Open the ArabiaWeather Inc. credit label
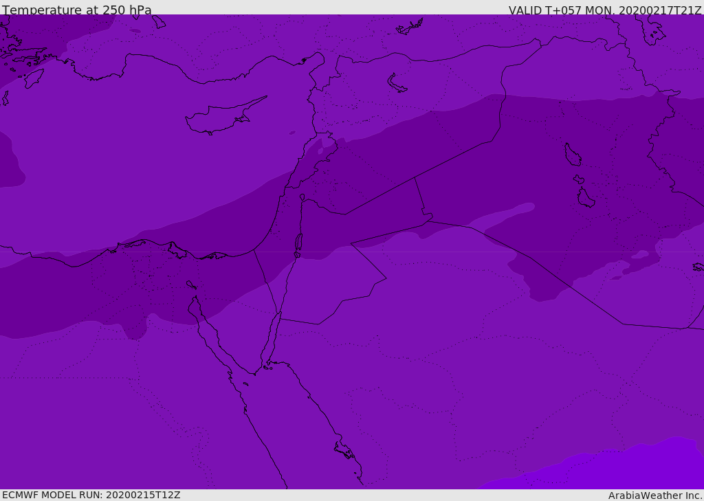 tap(654, 496)
